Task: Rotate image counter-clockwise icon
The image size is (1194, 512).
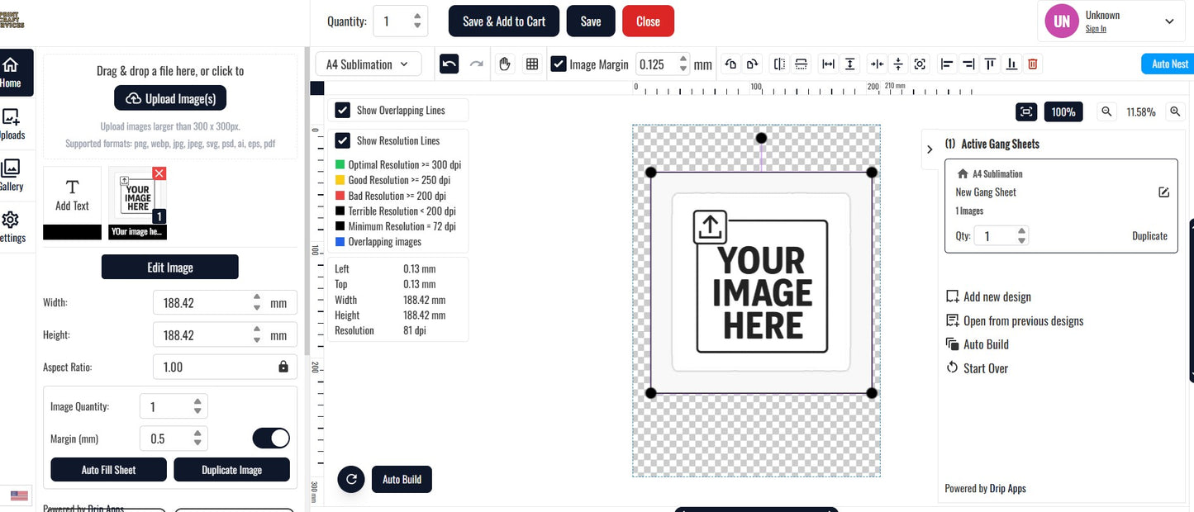Action: 730,64
